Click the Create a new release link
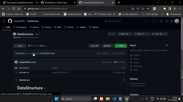The height and width of the screenshot is (102, 183). (137, 86)
